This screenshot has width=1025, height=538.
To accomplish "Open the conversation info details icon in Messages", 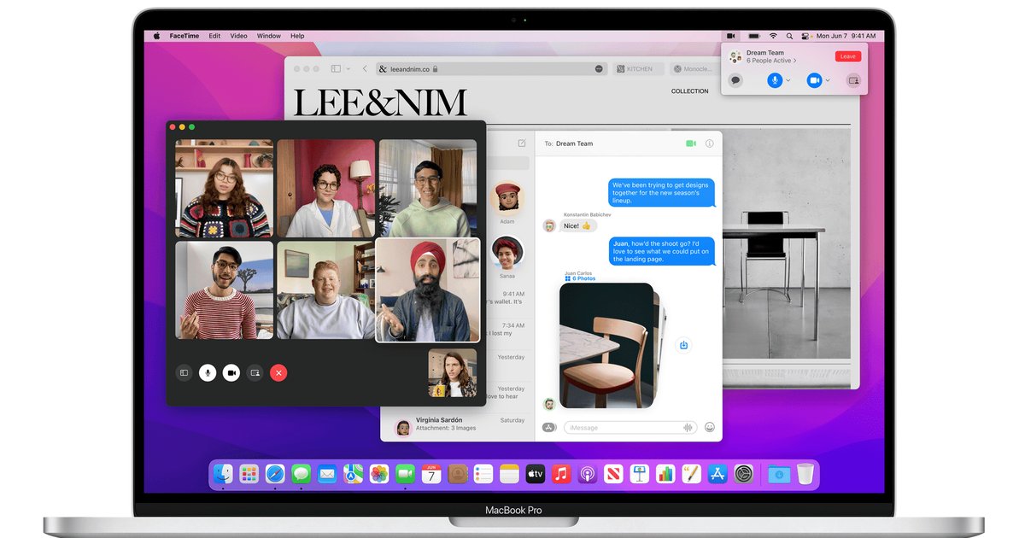I will coord(709,143).
